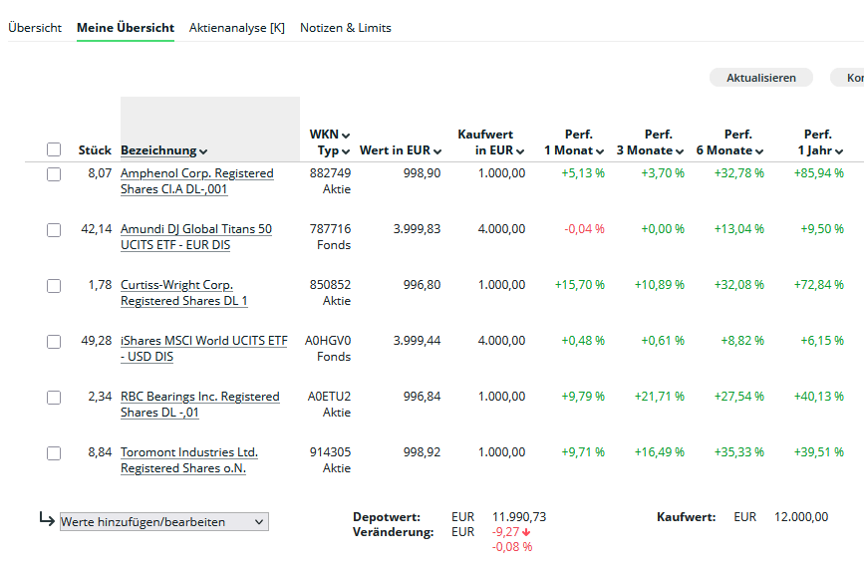Click the +15,70 % one-month performance
The image size is (864, 566).
click(x=580, y=285)
